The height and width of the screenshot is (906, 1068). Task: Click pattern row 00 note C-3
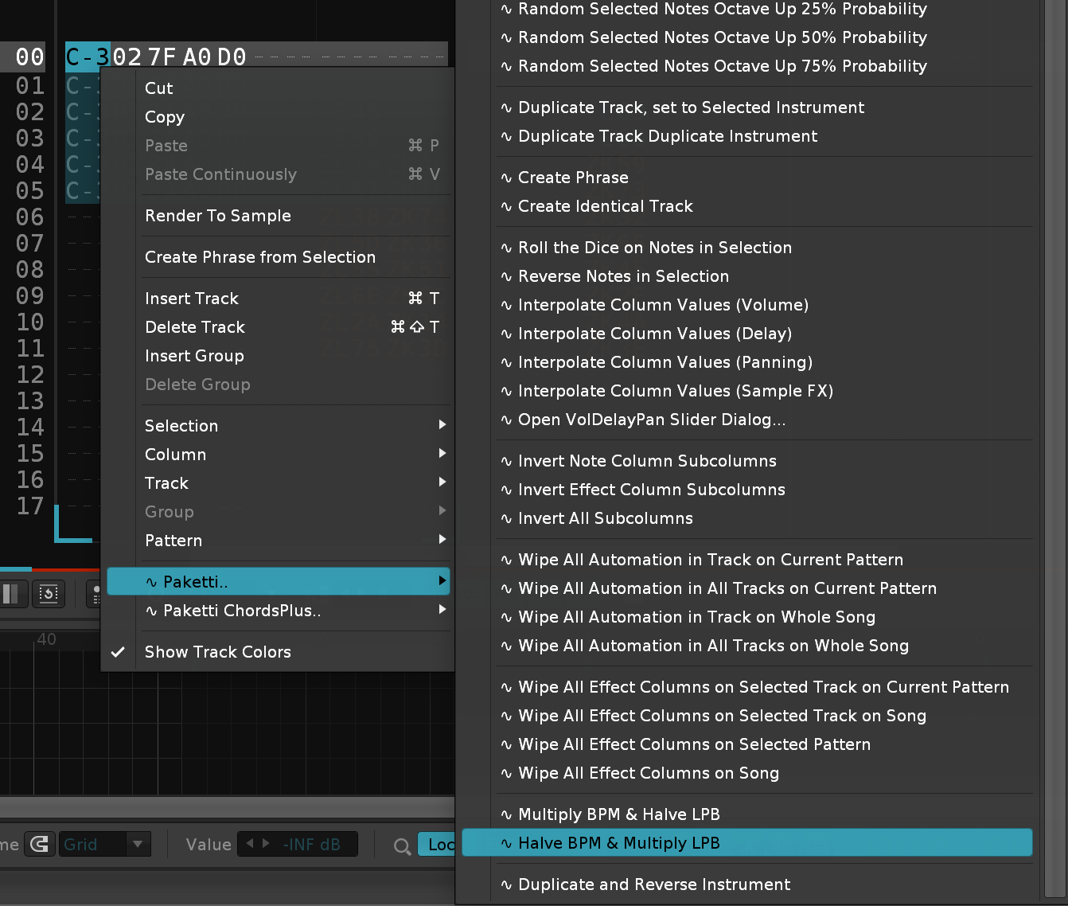[88, 57]
